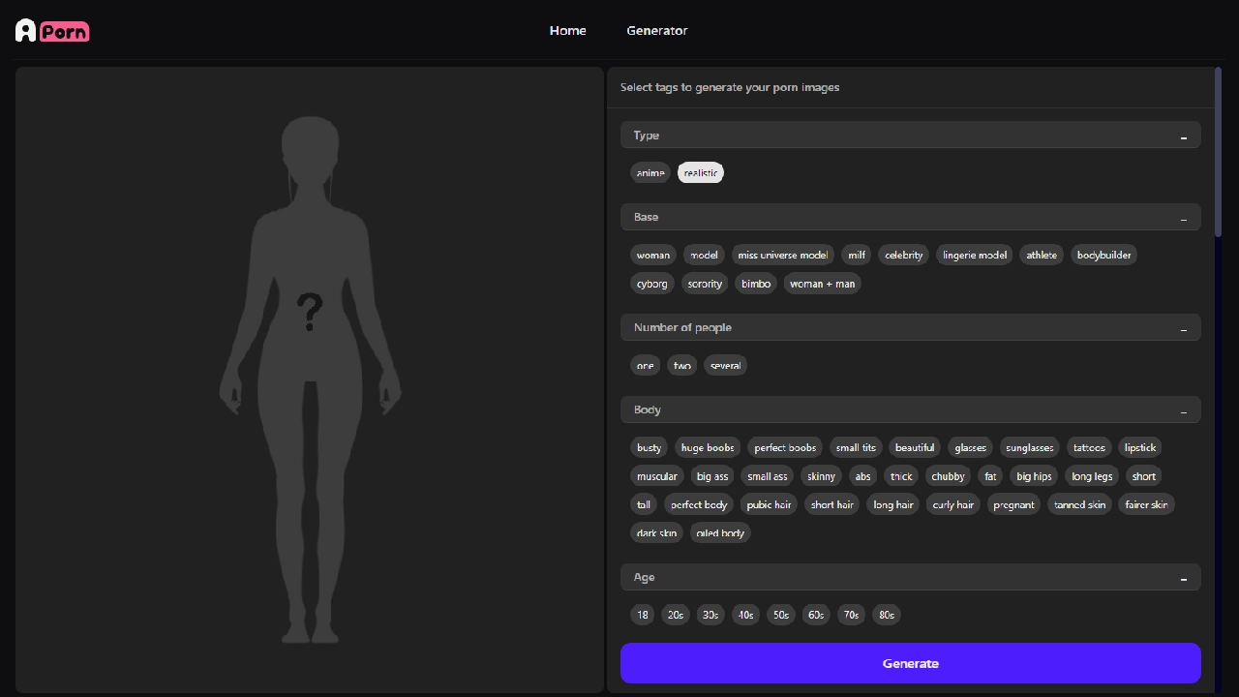Select the anime type tag
This screenshot has height=697, width=1239.
point(650,173)
